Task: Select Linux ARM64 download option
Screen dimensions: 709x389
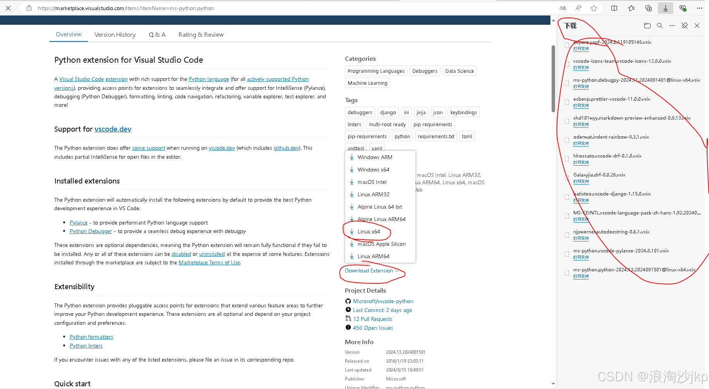Action: tap(374, 256)
